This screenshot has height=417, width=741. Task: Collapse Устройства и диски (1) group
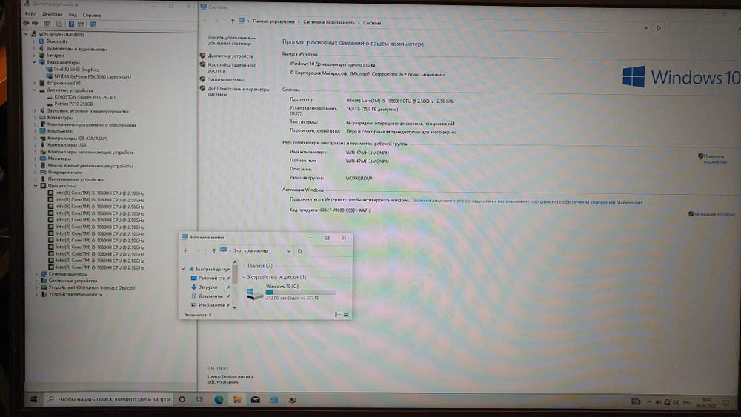pyautogui.click(x=244, y=277)
